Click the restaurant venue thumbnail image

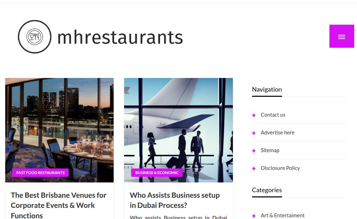tap(59, 130)
